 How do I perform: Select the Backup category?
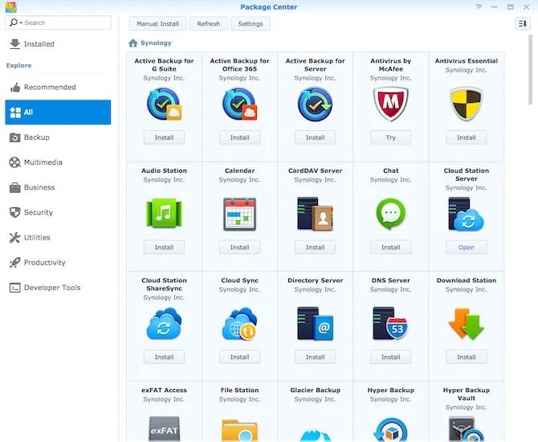[58, 137]
